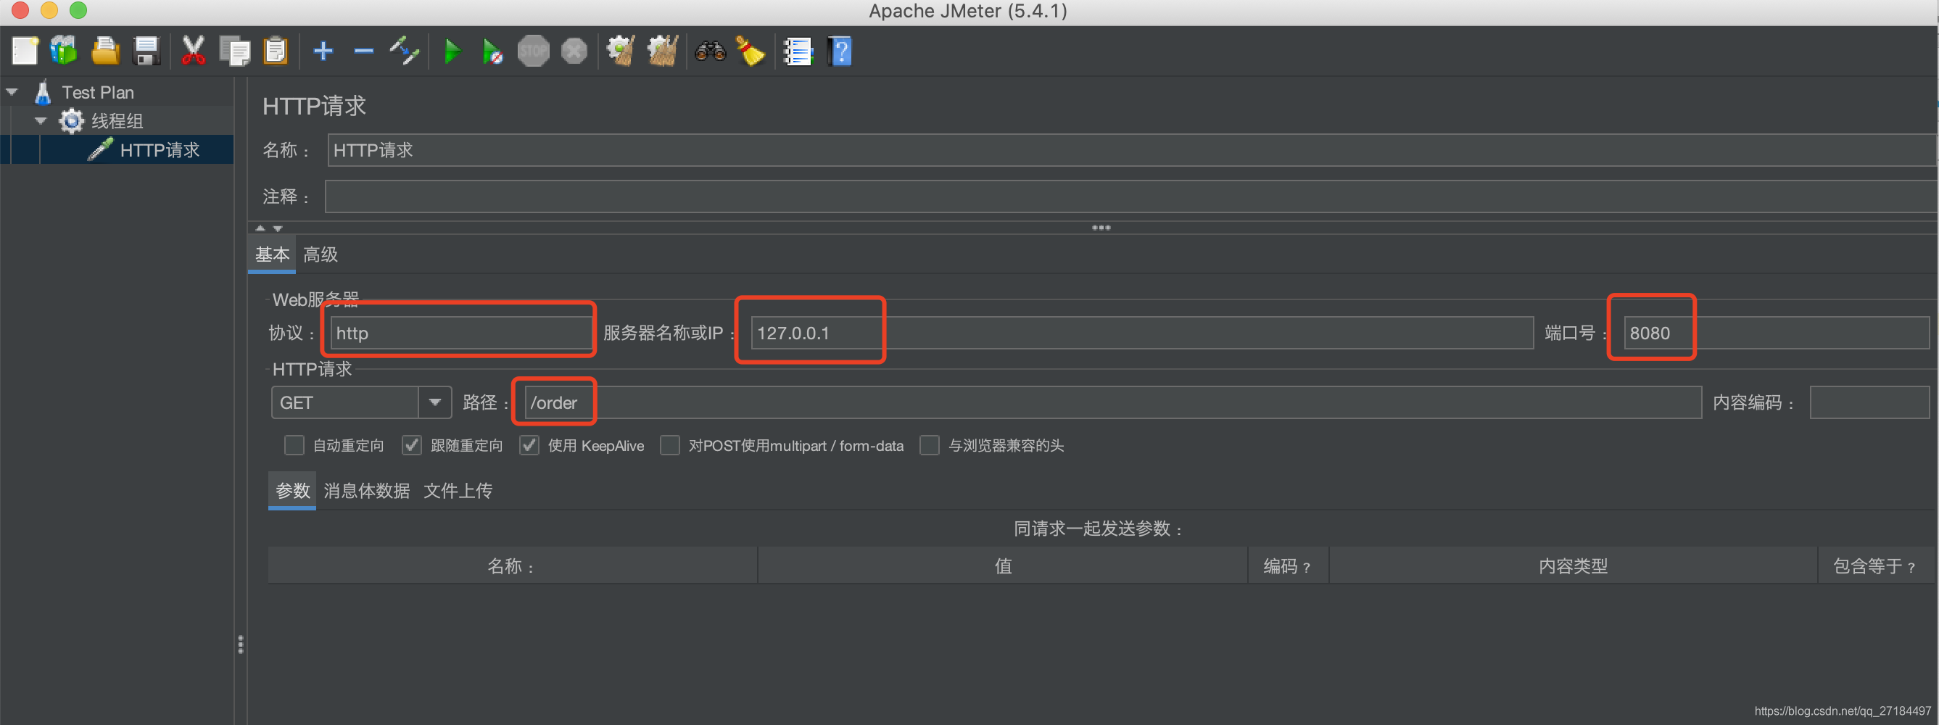Click the horizontal splitter dots handle
1939x725 pixels.
click(1101, 228)
